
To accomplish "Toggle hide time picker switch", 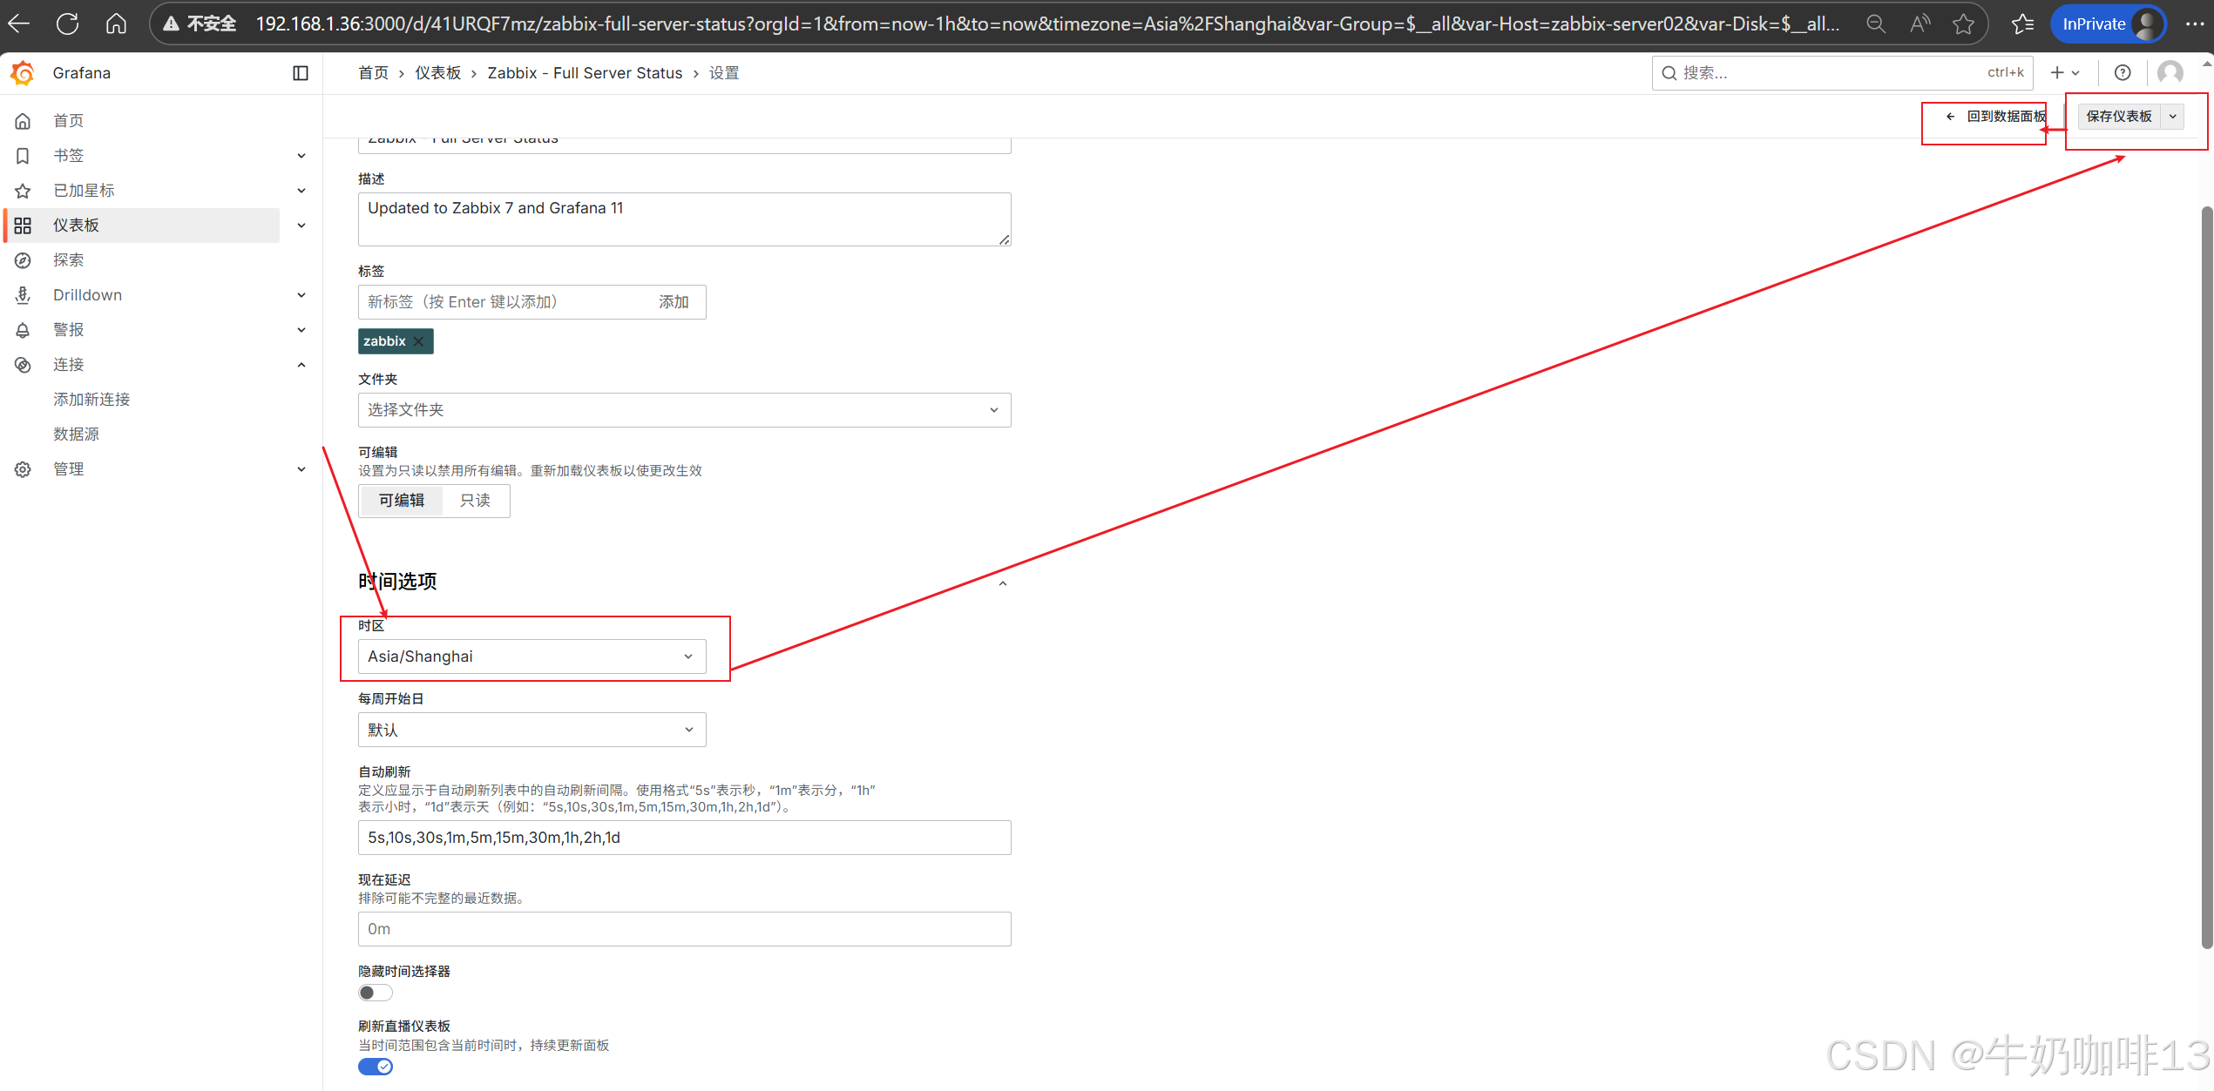I will pos(376,993).
